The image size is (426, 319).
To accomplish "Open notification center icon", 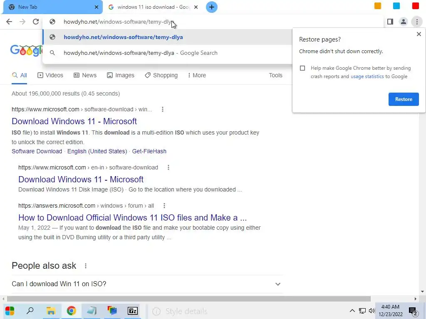I will (x=413, y=312).
